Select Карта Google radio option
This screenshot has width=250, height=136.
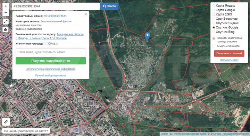(214, 10)
